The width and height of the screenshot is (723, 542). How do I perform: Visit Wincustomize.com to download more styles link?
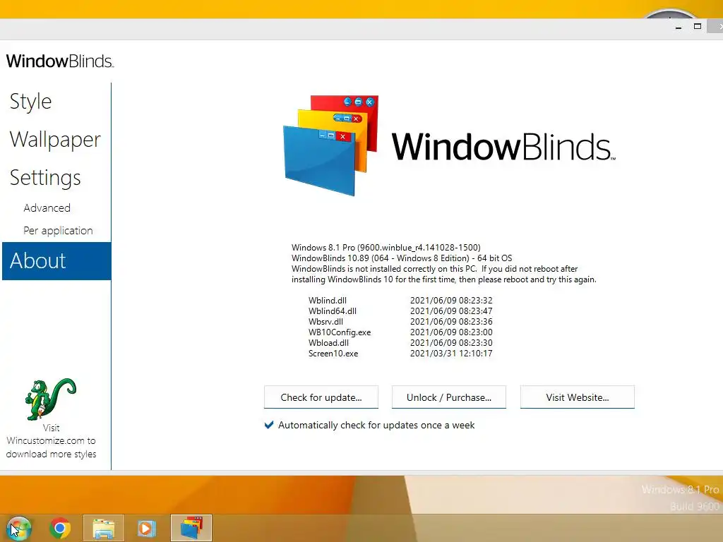[51, 441]
